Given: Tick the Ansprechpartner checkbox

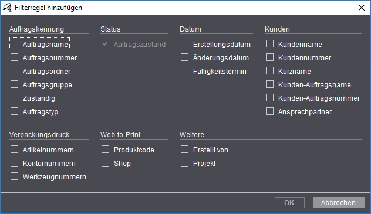Looking at the screenshot, I should 269,111.
